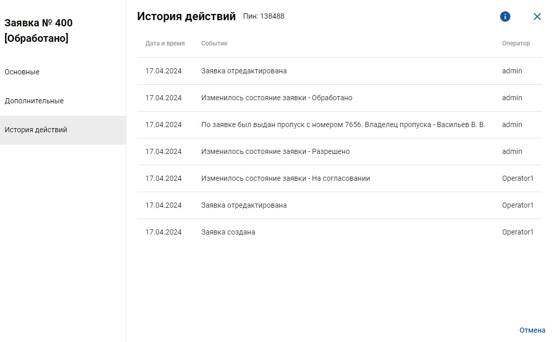Select the row about пропуск 7656
The height and width of the screenshot is (342, 553).
point(340,125)
